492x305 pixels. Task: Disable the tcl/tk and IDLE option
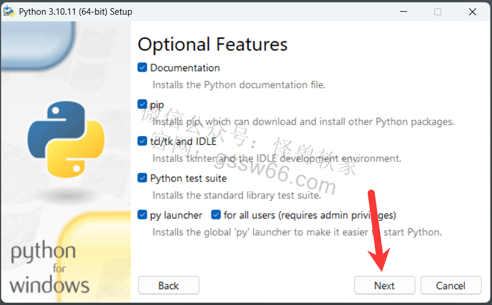(x=142, y=141)
